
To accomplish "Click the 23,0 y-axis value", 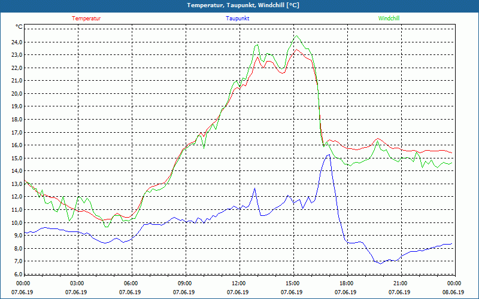I will (17, 55).
